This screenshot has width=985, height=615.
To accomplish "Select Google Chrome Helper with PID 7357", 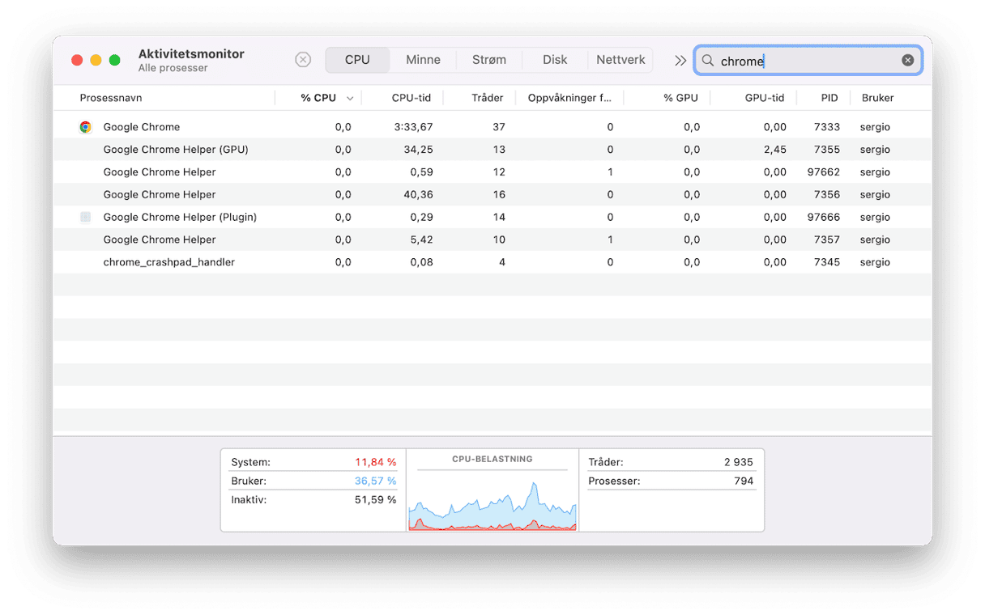I will tap(492, 240).
